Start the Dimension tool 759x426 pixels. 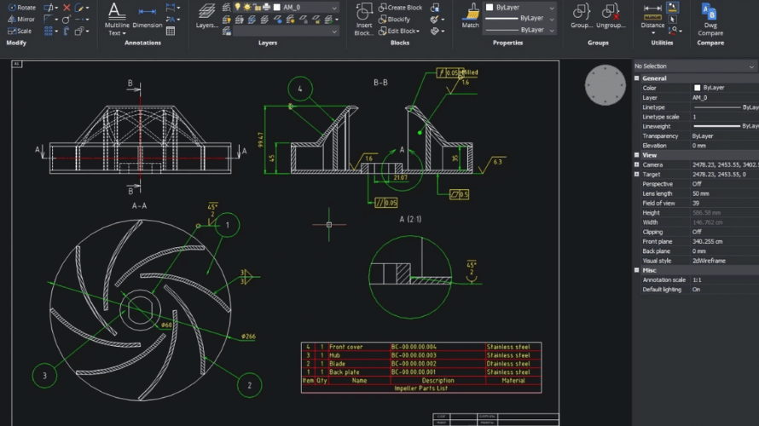[148, 19]
